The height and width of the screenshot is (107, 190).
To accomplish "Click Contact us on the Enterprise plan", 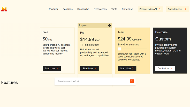I will tap(165, 69).
